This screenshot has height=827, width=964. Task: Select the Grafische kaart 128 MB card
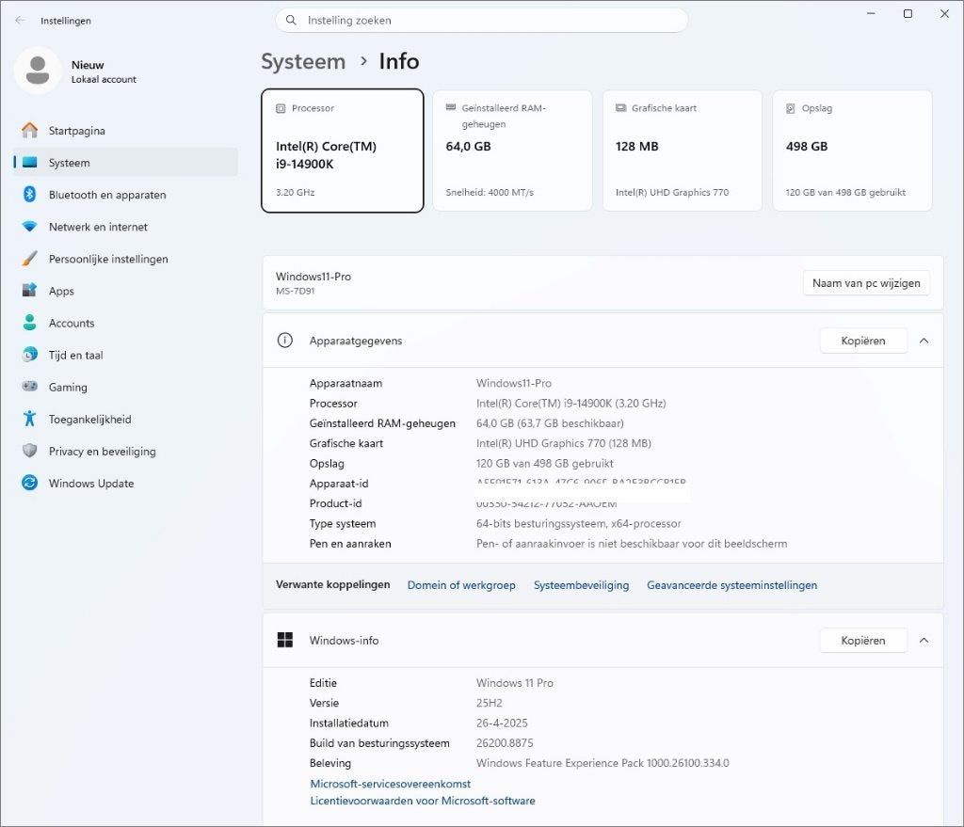click(x=683, y=151)
